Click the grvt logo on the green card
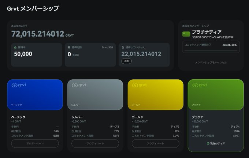 200,85
